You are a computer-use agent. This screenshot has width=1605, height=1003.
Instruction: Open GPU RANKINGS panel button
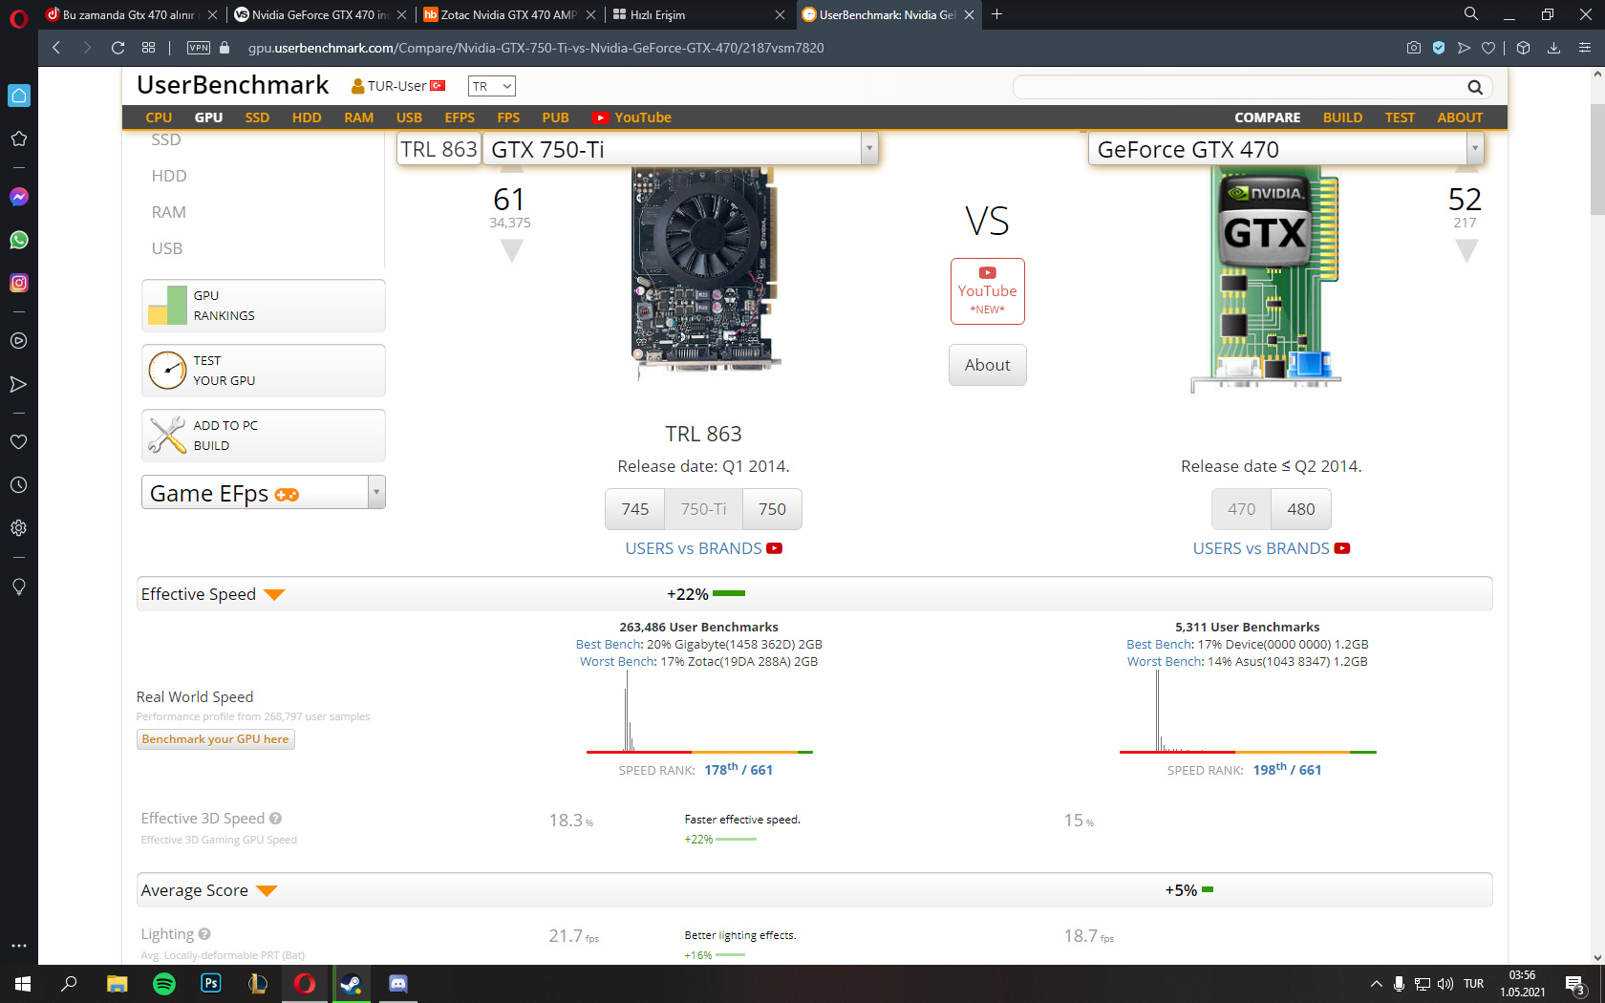click(x=264, y=306)
